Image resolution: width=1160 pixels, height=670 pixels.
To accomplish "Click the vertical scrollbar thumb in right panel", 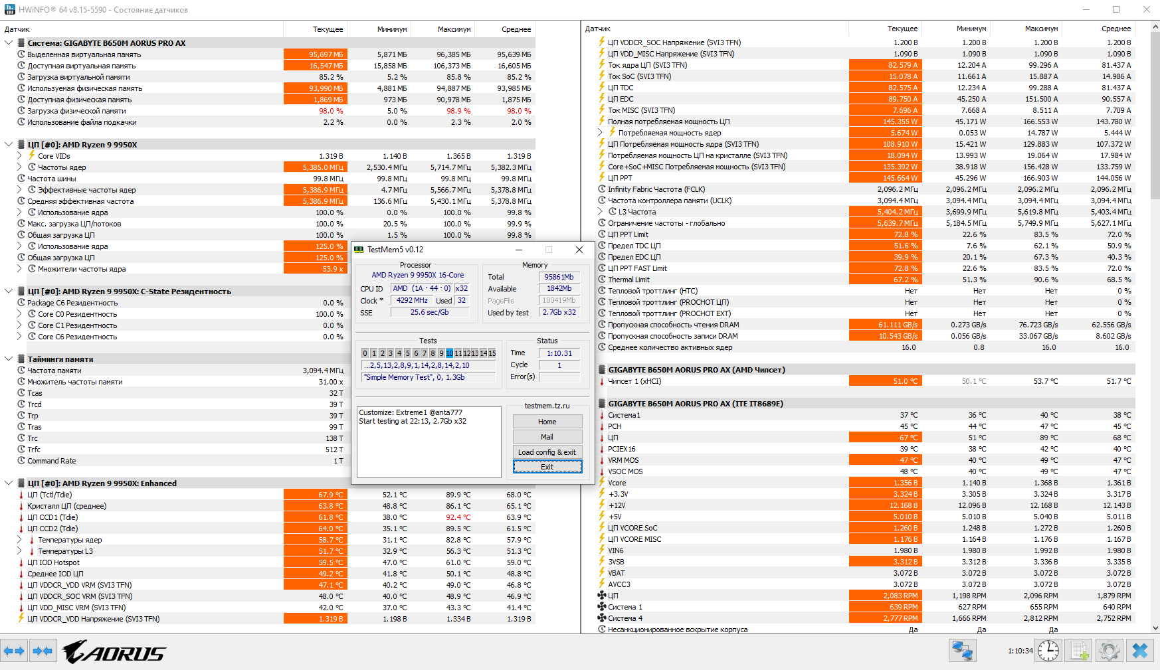I will 1155,116.
